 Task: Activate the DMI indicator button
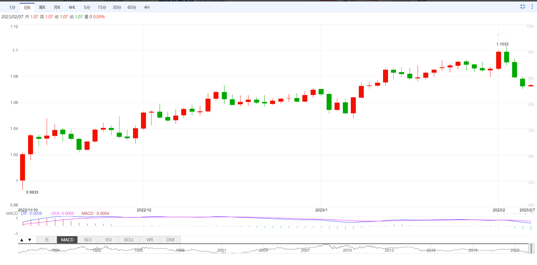point(170,240)
